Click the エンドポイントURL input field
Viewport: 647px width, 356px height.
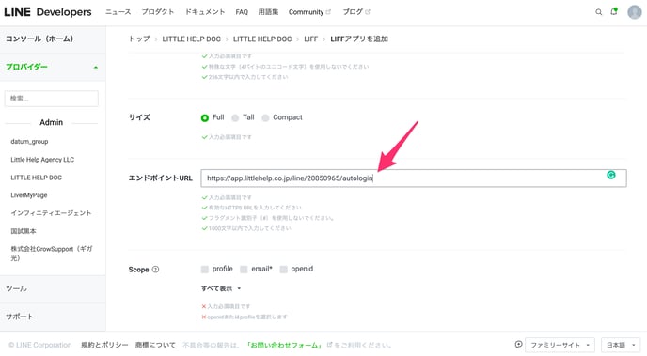(414, 178)
